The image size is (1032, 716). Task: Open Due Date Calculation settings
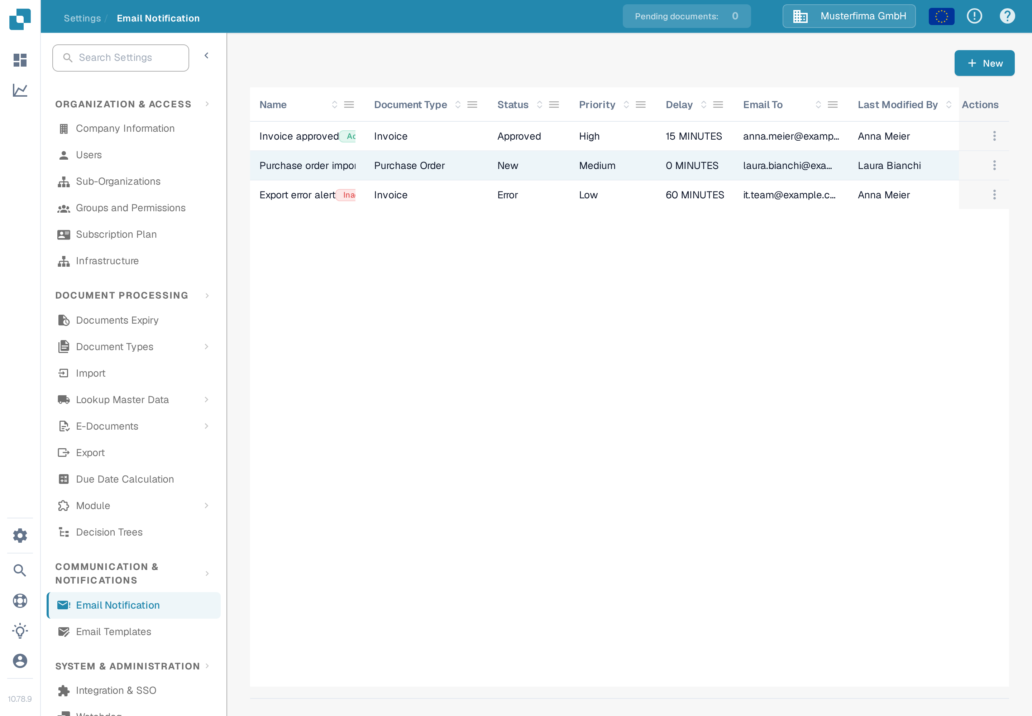(x=133, y=479)
